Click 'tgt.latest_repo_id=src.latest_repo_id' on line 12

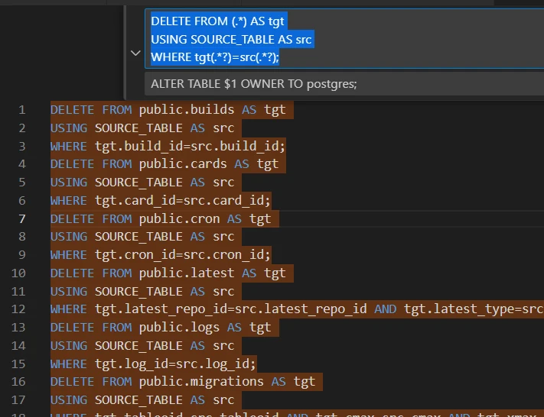point(231,309)
